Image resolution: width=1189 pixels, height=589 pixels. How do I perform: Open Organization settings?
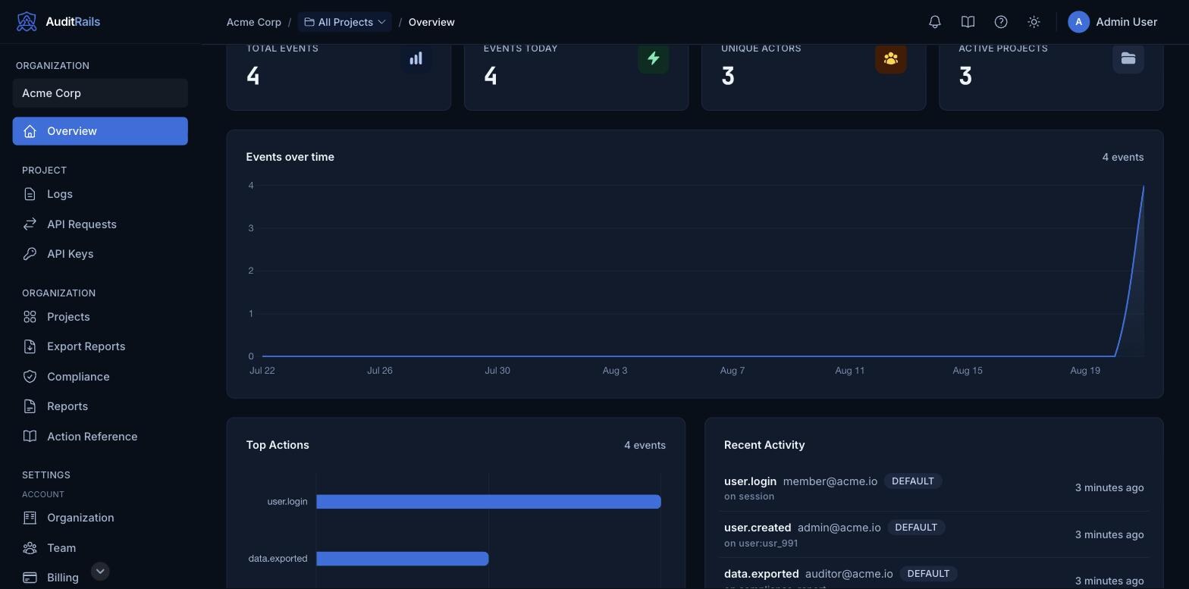[100, 518]
